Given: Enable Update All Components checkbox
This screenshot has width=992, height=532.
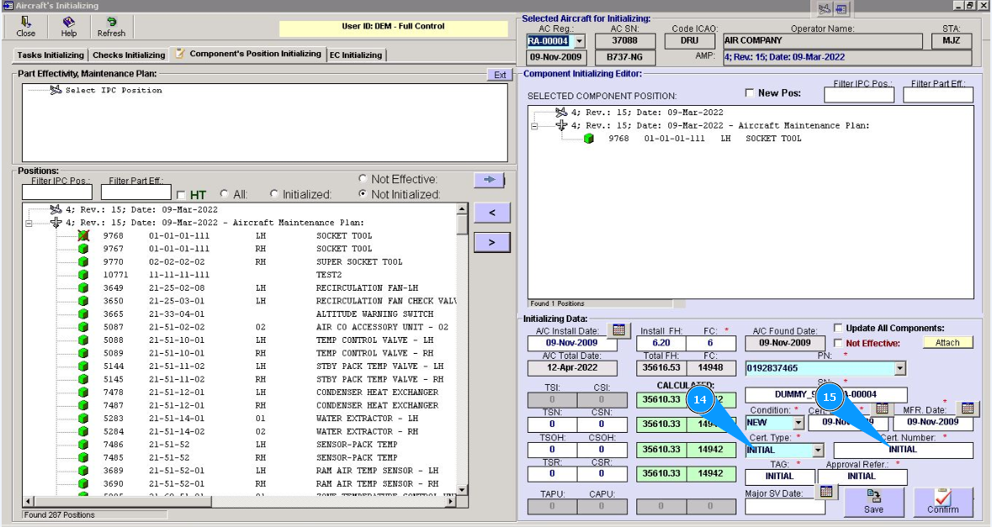Looking at the screenshot, I should click(x=838, y=328).
